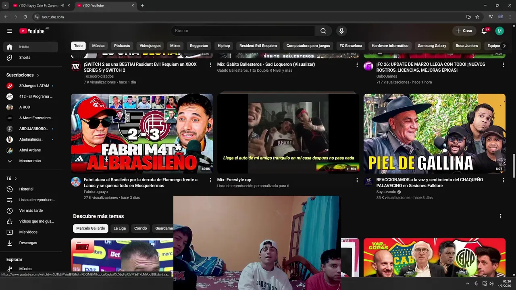Image resolution: width=516 pixels, height=290 pixels.
Task: Open Inicio in the sidebar
Action: [x=31, y=47]
